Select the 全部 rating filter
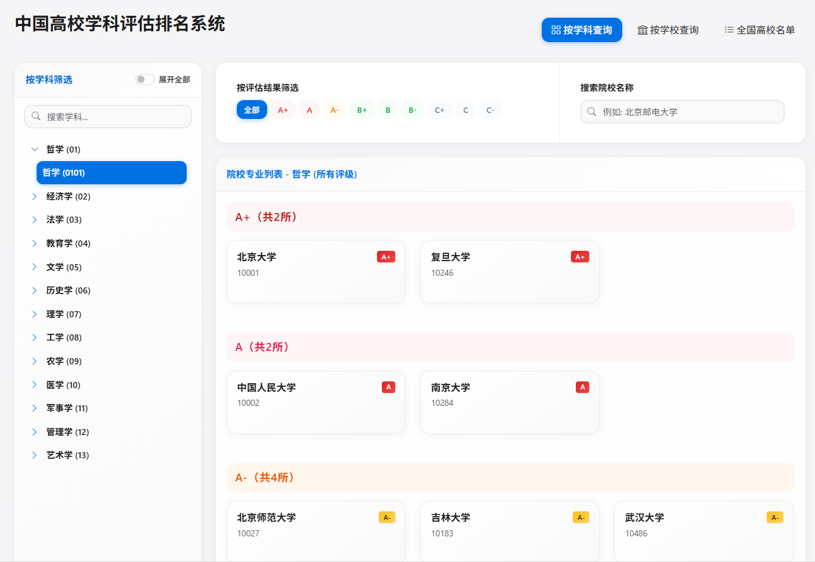Image resolution: width=815 pixels, height=562 pixels. point(252,110)
